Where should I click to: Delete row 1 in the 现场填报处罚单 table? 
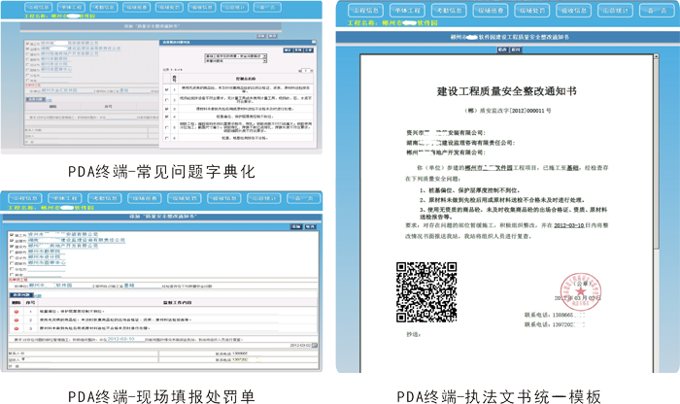(17, 312)
